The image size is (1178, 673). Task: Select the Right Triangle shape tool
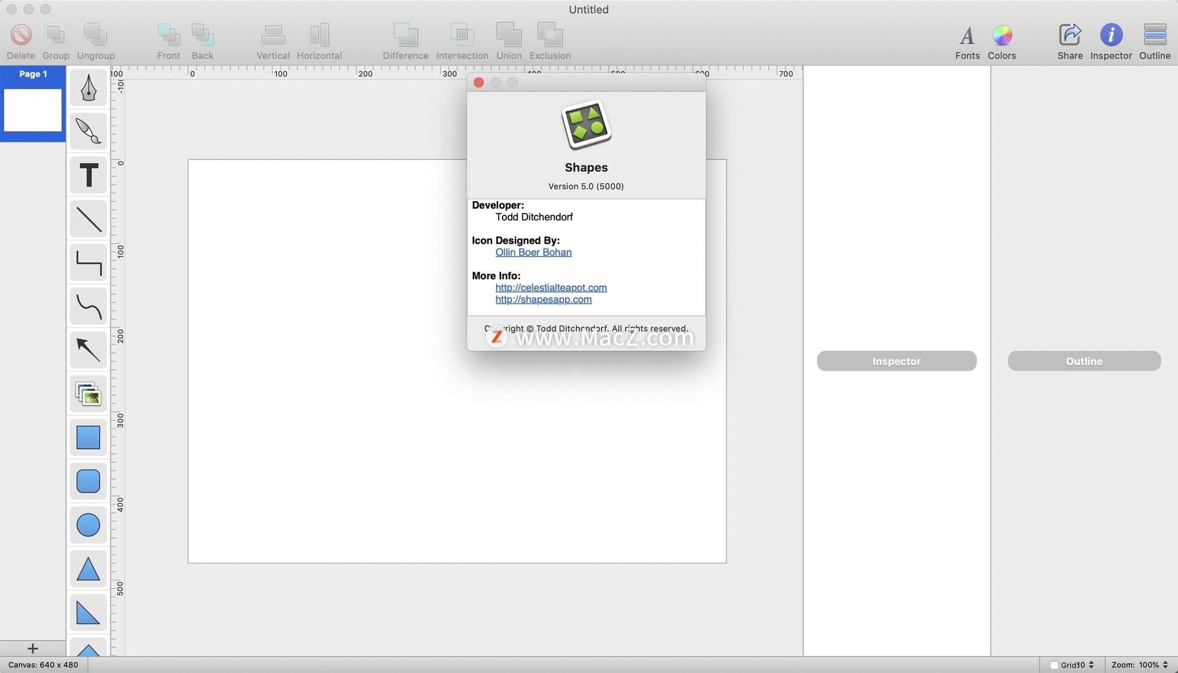tap(88, 613)
